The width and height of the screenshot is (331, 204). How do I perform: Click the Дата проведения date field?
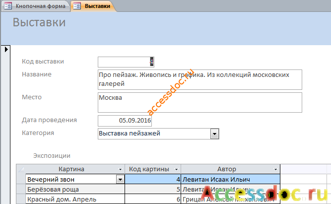click(125, 121)
